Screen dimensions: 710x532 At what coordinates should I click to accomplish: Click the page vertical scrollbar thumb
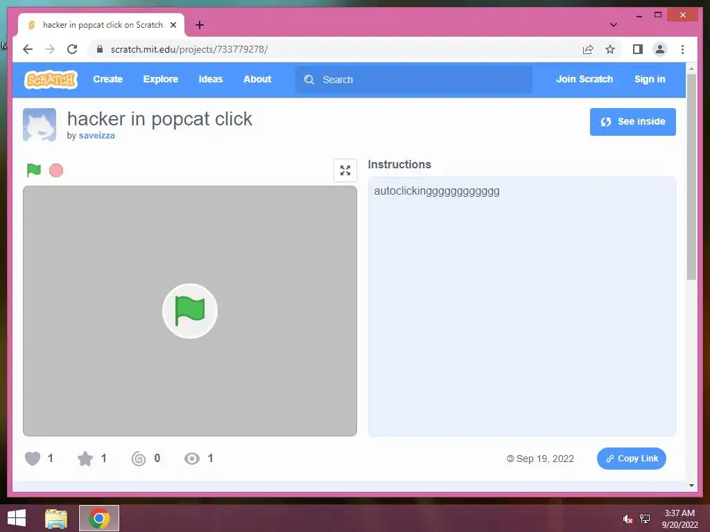click(691, 177)
